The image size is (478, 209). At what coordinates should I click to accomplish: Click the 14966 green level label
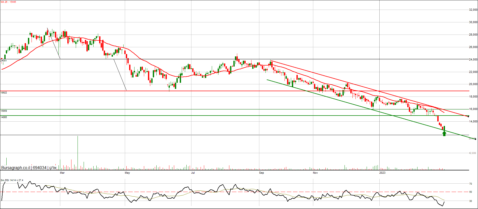click(x=4, y=117)
